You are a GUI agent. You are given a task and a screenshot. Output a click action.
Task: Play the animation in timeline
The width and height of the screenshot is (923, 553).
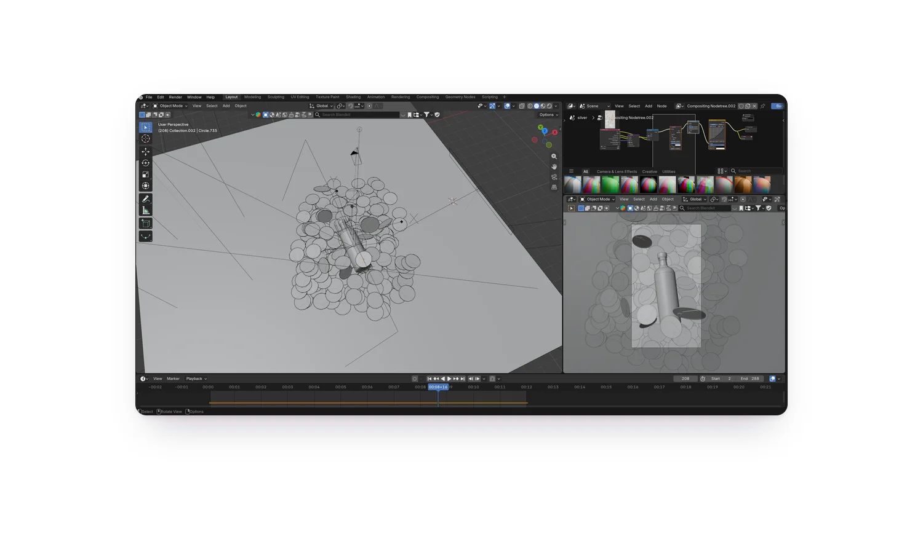[449, 378]
